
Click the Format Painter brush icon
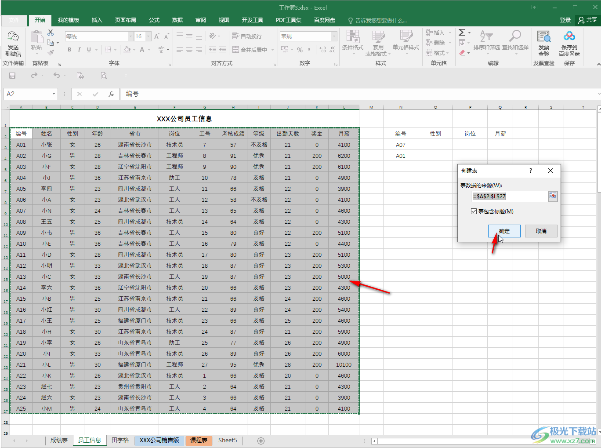tap(51, 52)
